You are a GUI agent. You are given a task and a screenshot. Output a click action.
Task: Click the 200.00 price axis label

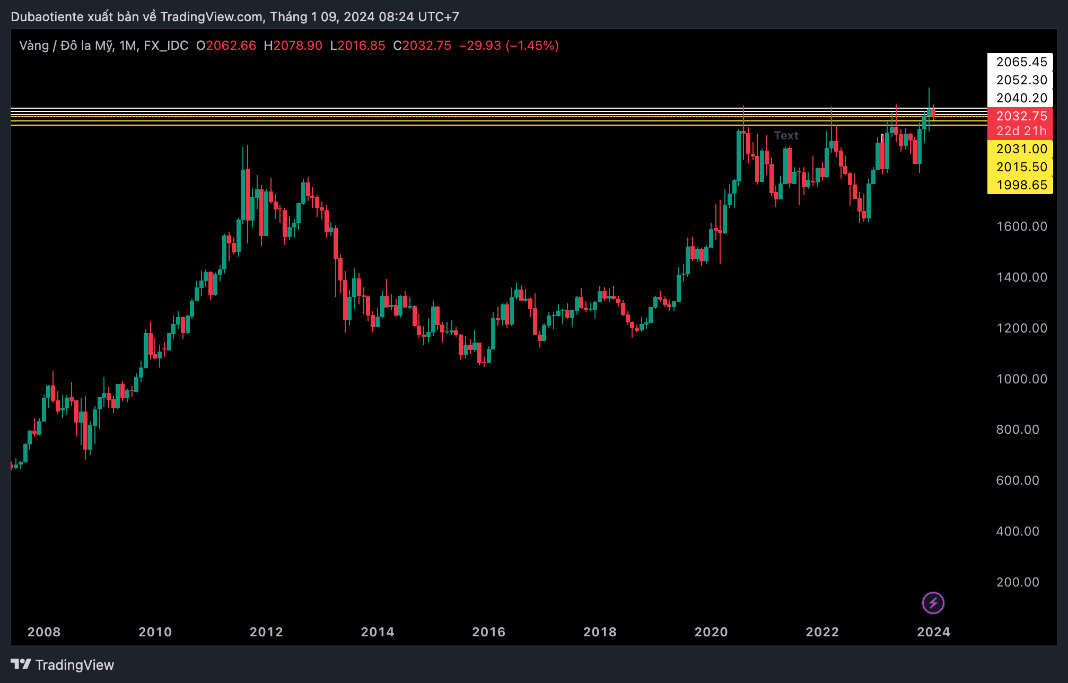(1018, 582)
